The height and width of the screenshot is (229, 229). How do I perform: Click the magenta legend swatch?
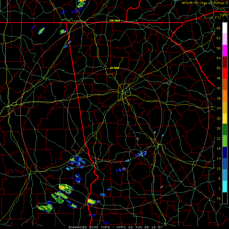click(x=225, y=51)
